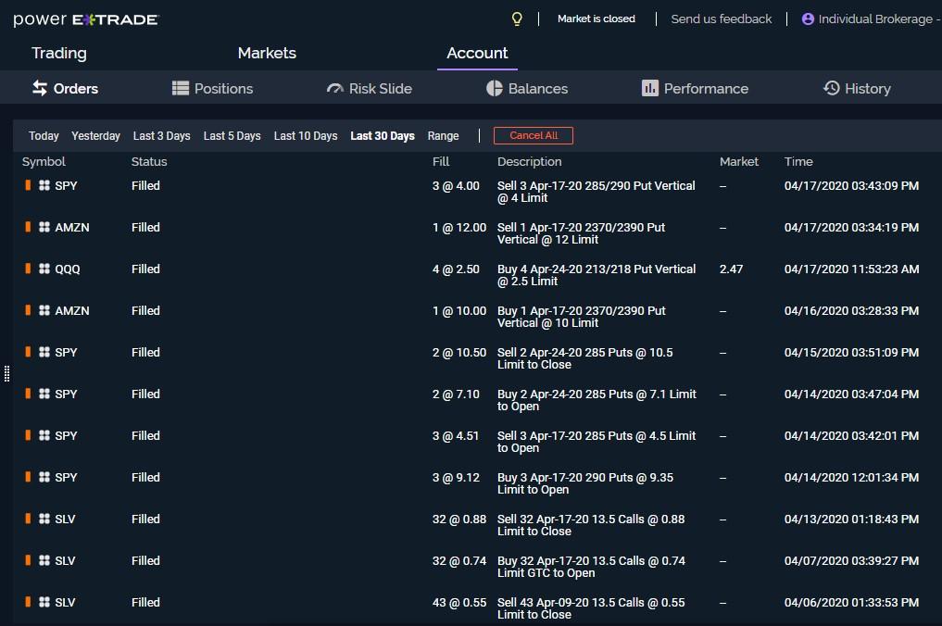Click the fill value 2 @ 10.50
Screen dimensions: 942x626
click(x=459, y=352)
